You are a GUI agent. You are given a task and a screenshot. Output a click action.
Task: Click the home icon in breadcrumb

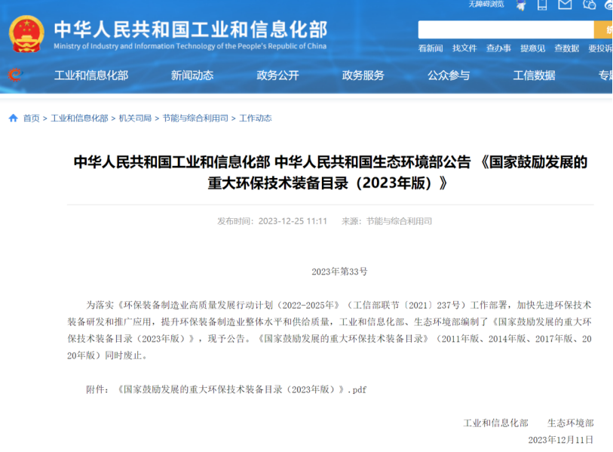click(x=13, y=118)
